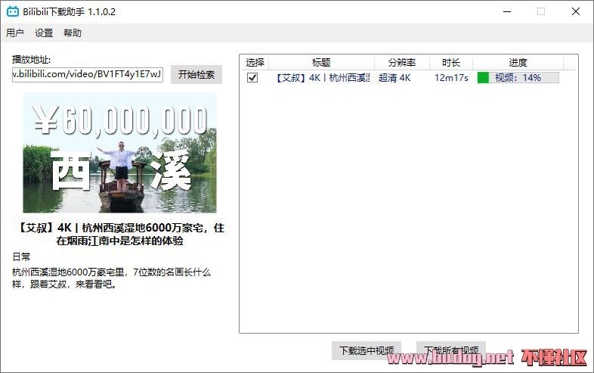
Task: Click the 时长 column header
Action: pyautogui.click(x=451, y=63)
